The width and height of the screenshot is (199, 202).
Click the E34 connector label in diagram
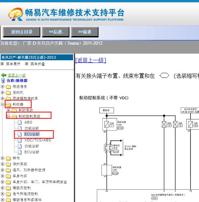154,198
